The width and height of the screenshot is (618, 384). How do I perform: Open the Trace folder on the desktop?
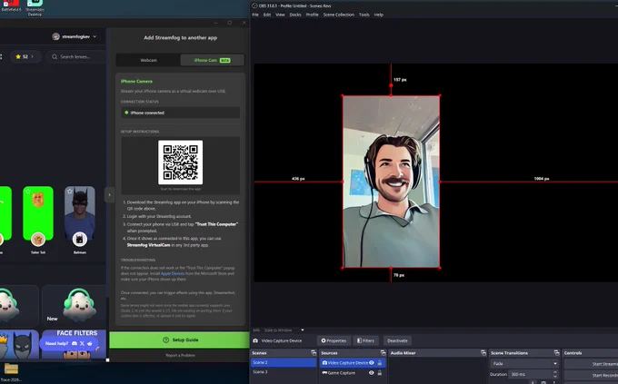(x=11, y=372)
